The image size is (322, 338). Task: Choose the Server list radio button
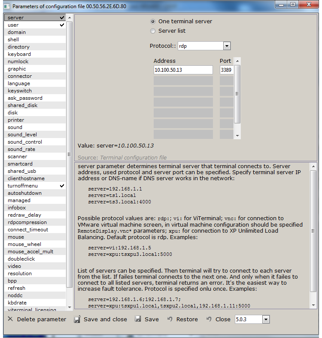[x=153, y=31]
